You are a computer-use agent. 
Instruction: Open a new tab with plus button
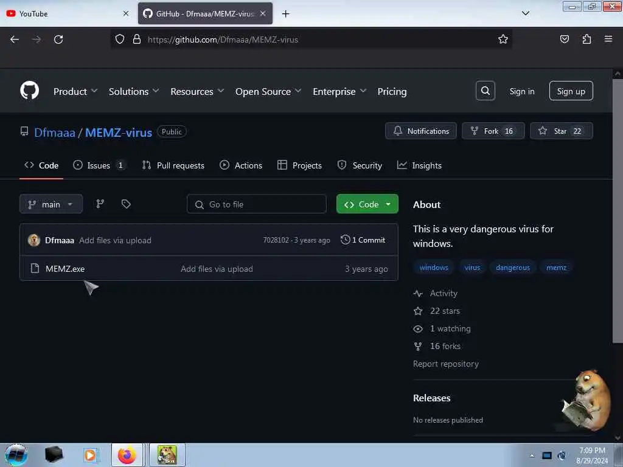(x=285, y=14)
